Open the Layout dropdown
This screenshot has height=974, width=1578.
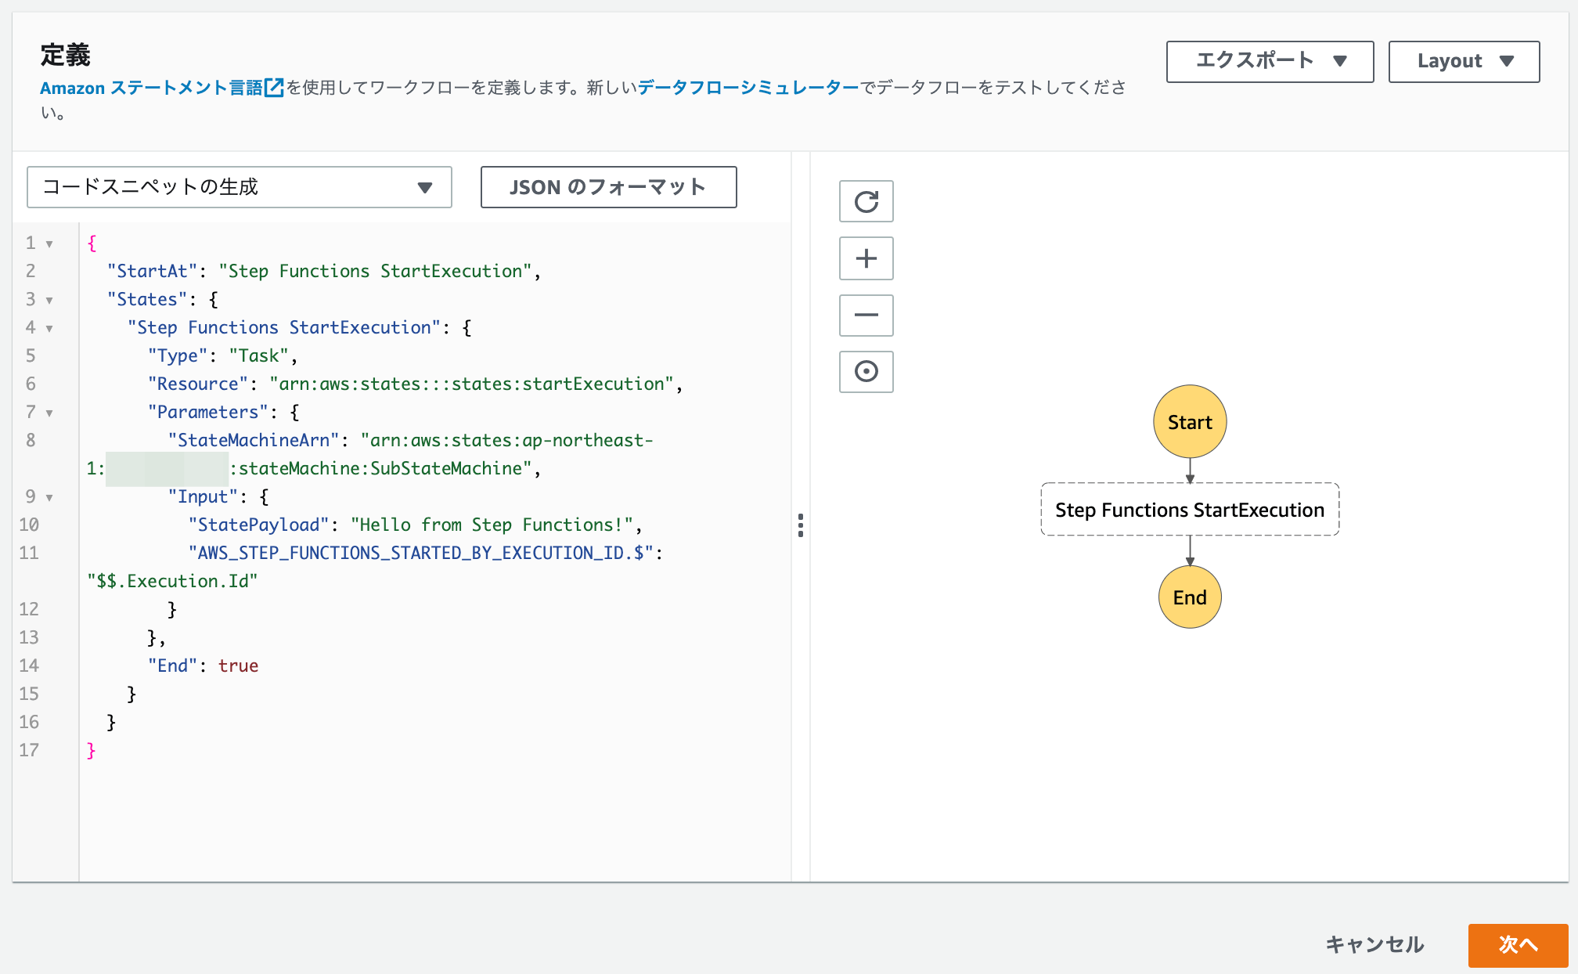coord(1463,61)
